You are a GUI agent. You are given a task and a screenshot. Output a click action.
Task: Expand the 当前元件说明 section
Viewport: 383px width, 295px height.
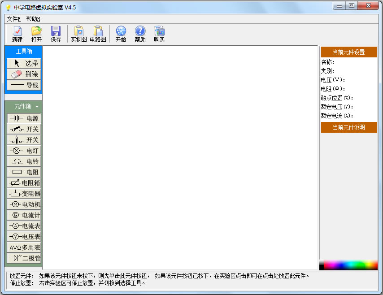click(x=348, y=127)
